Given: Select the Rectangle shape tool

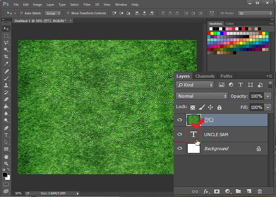Looking at the screenshot, I should point(6,149).
